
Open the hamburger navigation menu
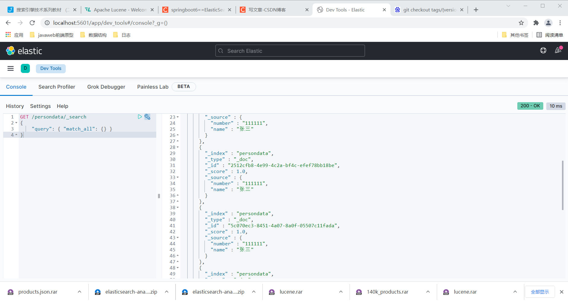tap(11, 68)
